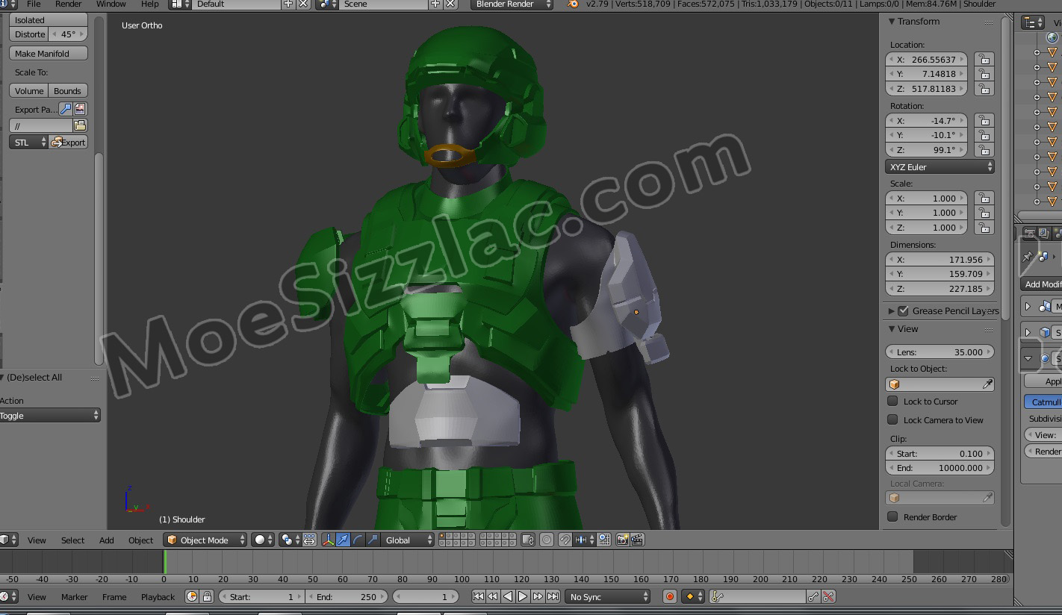Delete the current Scene
The width and height of the screenshot is (1062, 615).
coord(450,4)
